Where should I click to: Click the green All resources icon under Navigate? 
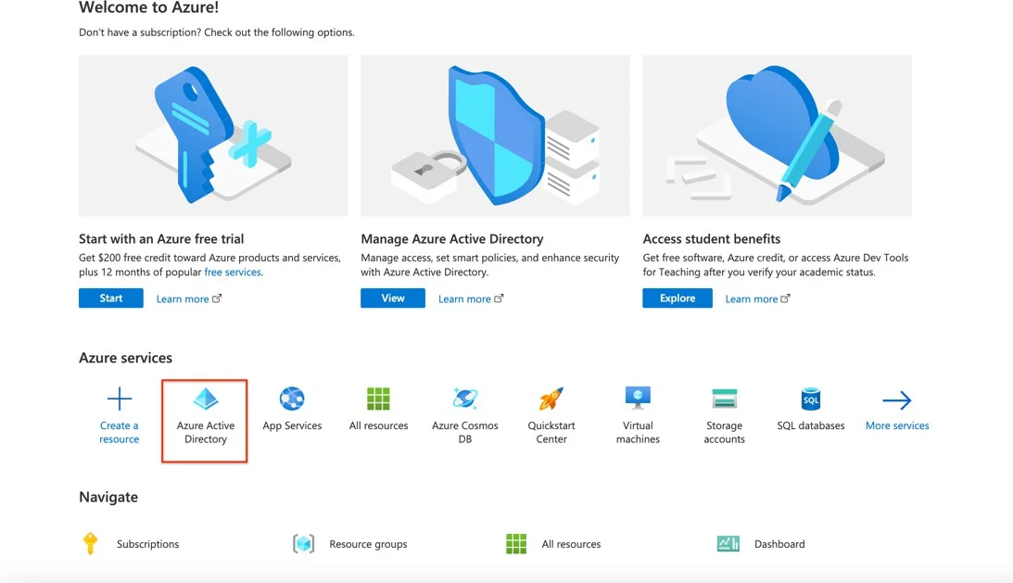(x=516, y=543)
